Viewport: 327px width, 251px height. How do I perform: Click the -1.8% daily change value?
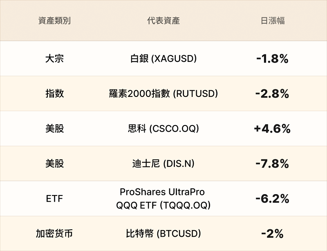click(x=272, y=59)
